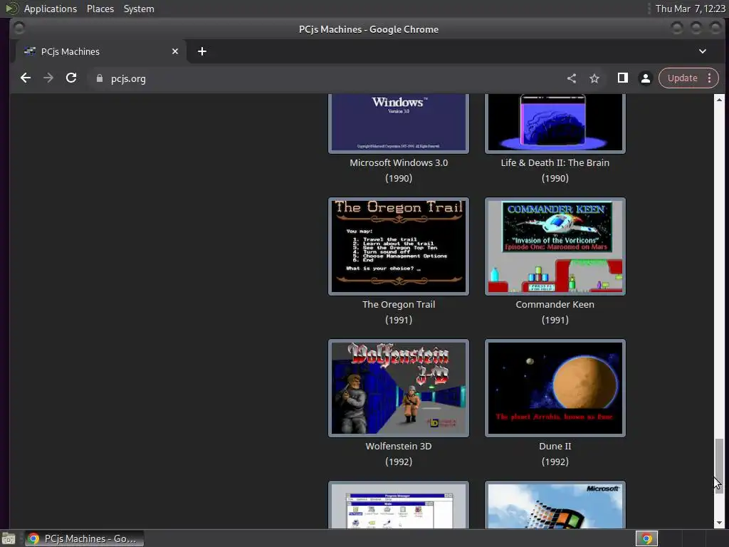Click the site lock icon
Viewport: 729px width, 547px height.
coord(100,78)
